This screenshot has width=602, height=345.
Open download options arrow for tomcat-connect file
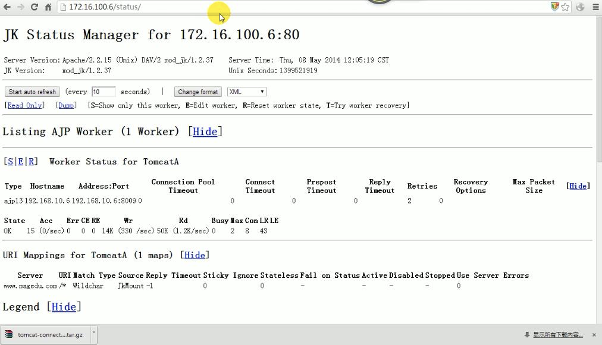click(x=93, y=334)
